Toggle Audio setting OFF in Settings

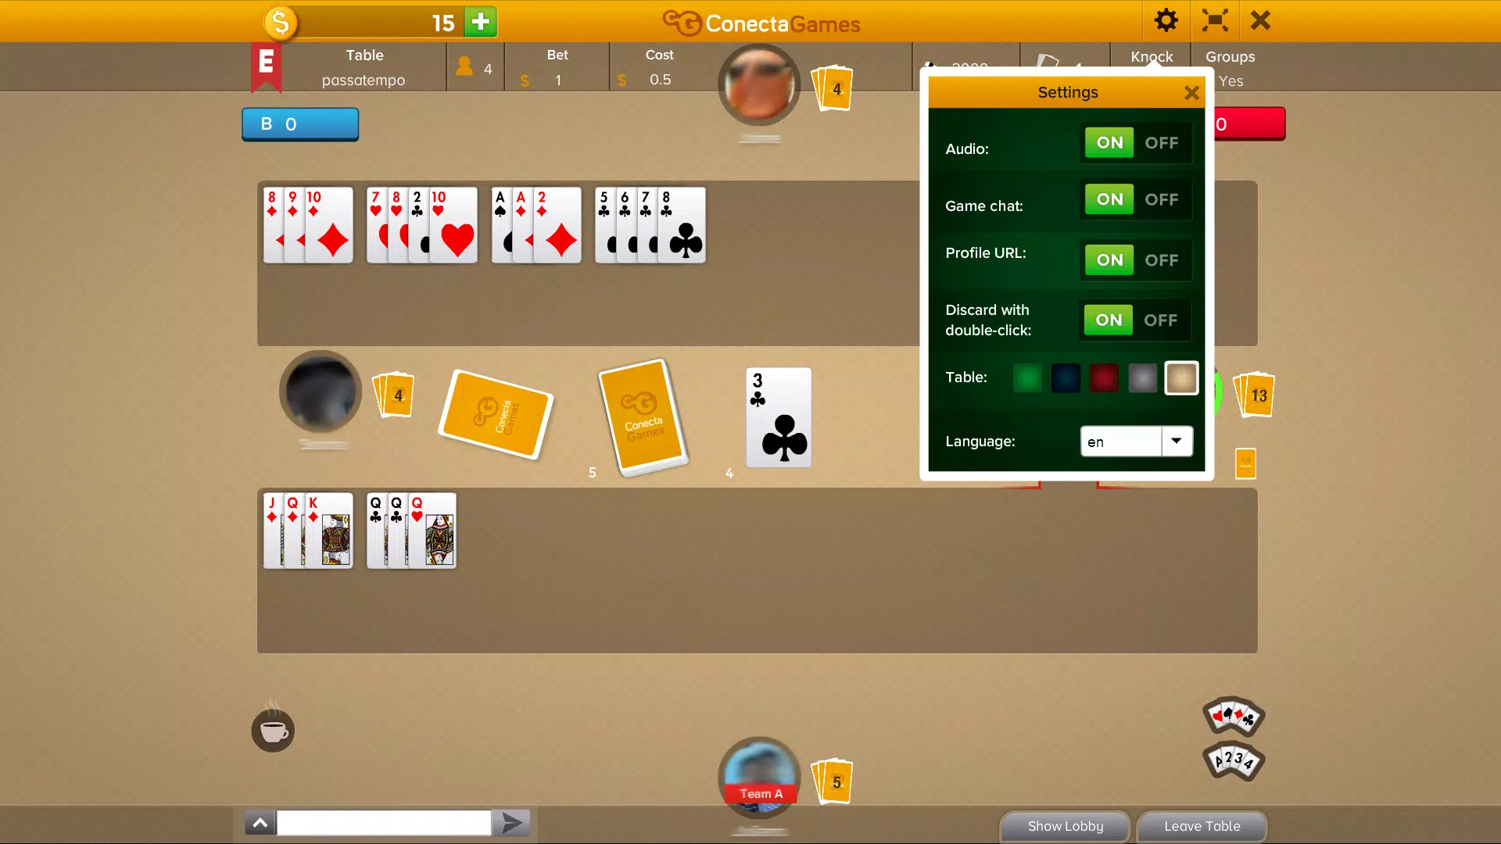1160,142
